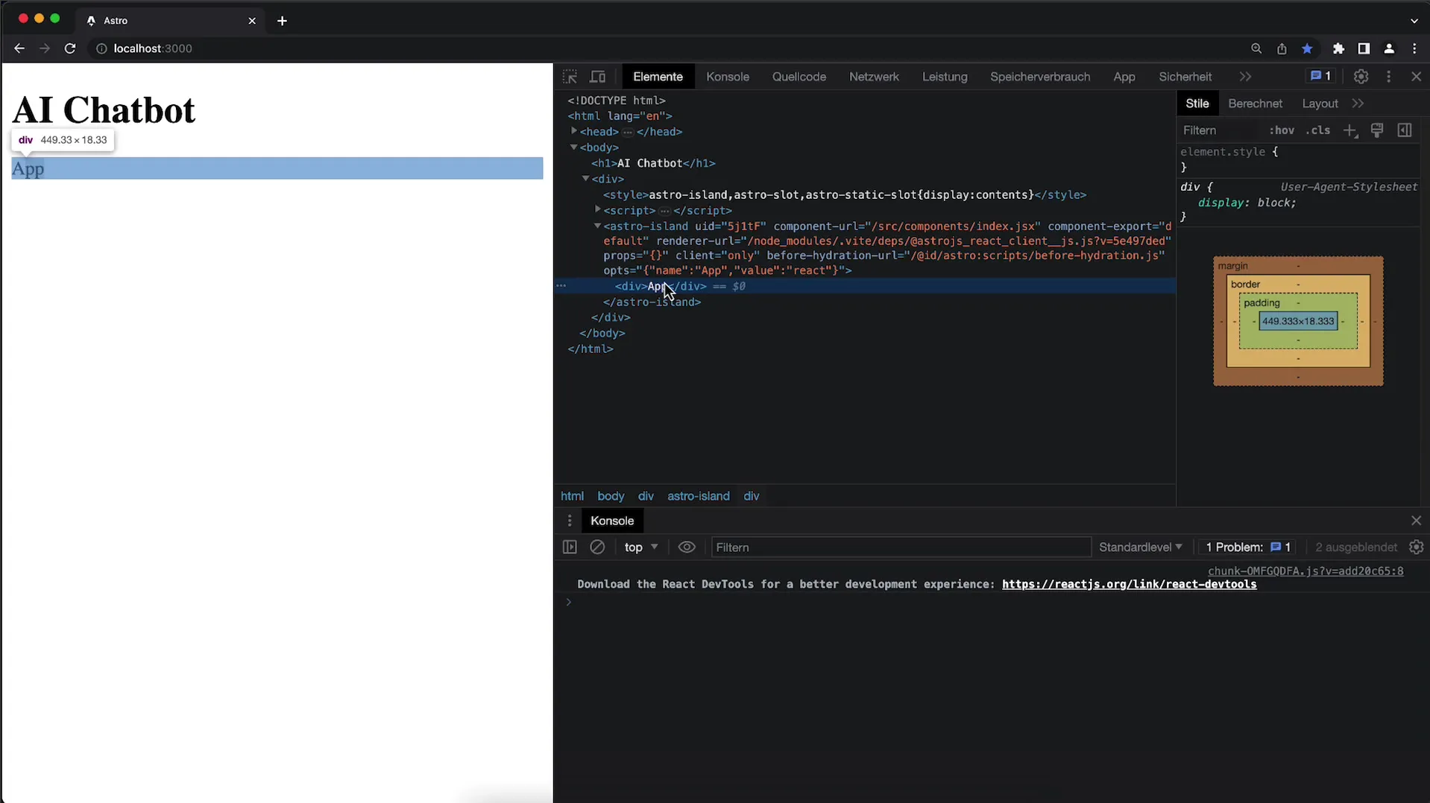The image size is (1430, 803).
Task: Go back using the browser back arrow
Action: click(x=19, y=48)
